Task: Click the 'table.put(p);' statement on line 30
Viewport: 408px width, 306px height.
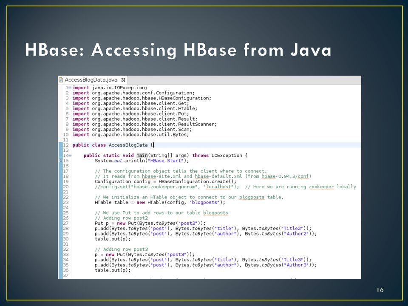Action: 113,238
